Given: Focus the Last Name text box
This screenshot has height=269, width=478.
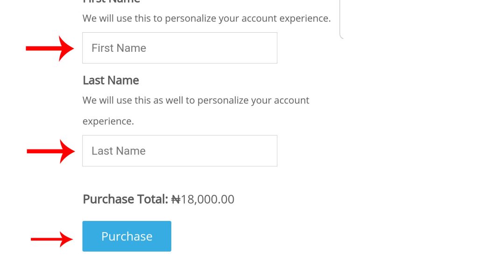Looking at the screenshot, I should pos(180,151).
